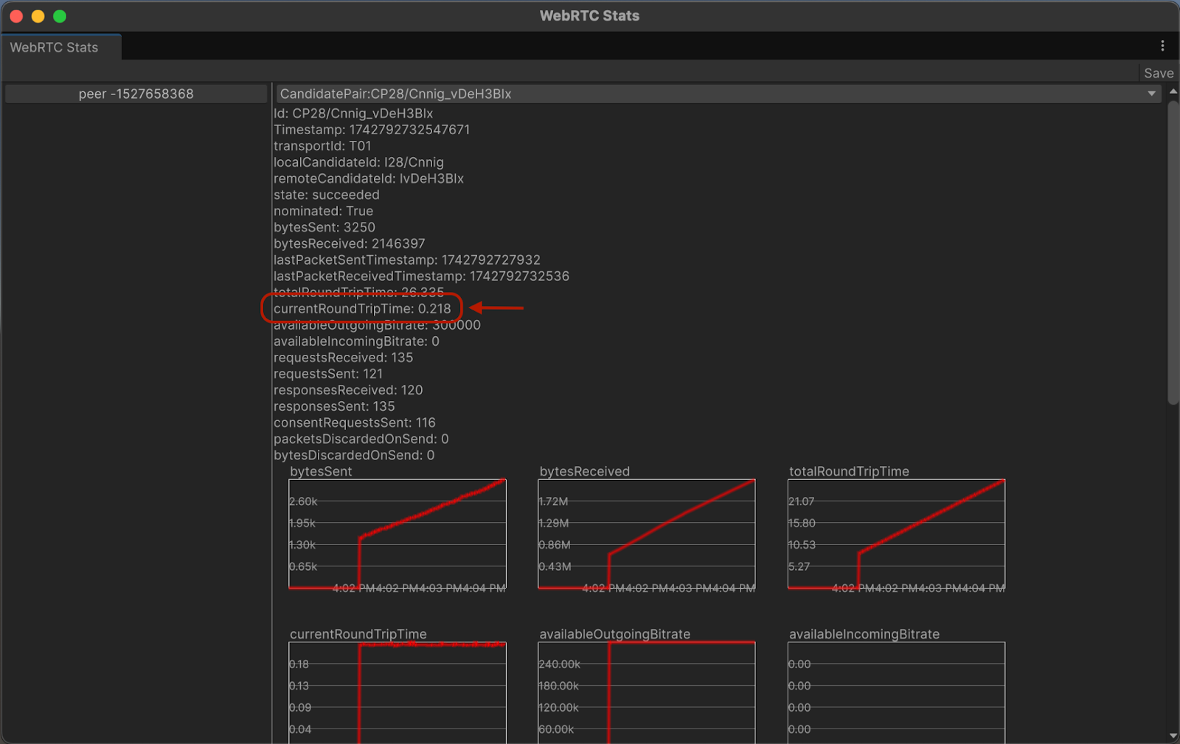Viewport: 1180px width, 744px height.
Task: Select peer -1527658368 entry
Action: [136, 94]
